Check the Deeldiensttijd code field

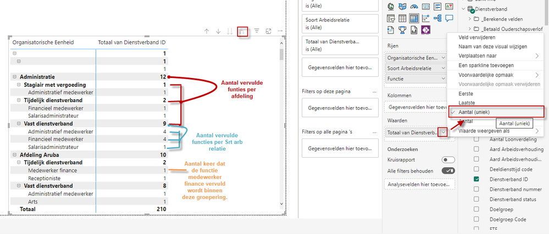(x=476, y=169)
